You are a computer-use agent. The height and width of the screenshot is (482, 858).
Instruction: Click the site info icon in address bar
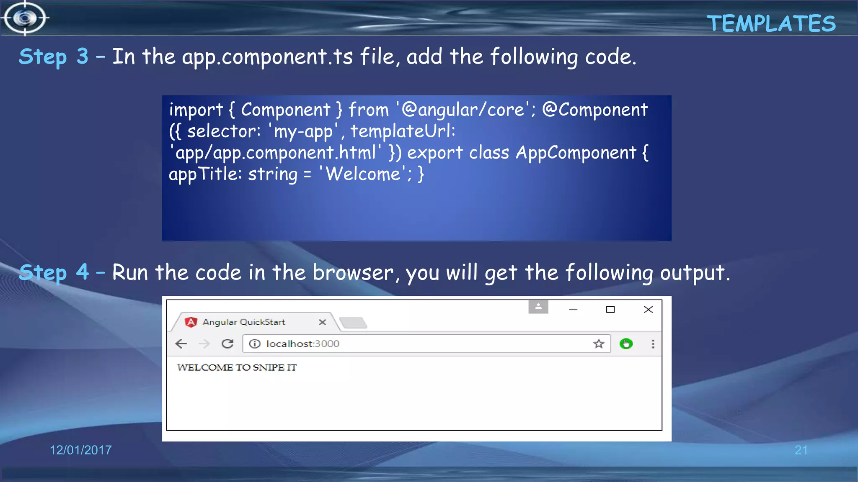[x=254, y=344]
